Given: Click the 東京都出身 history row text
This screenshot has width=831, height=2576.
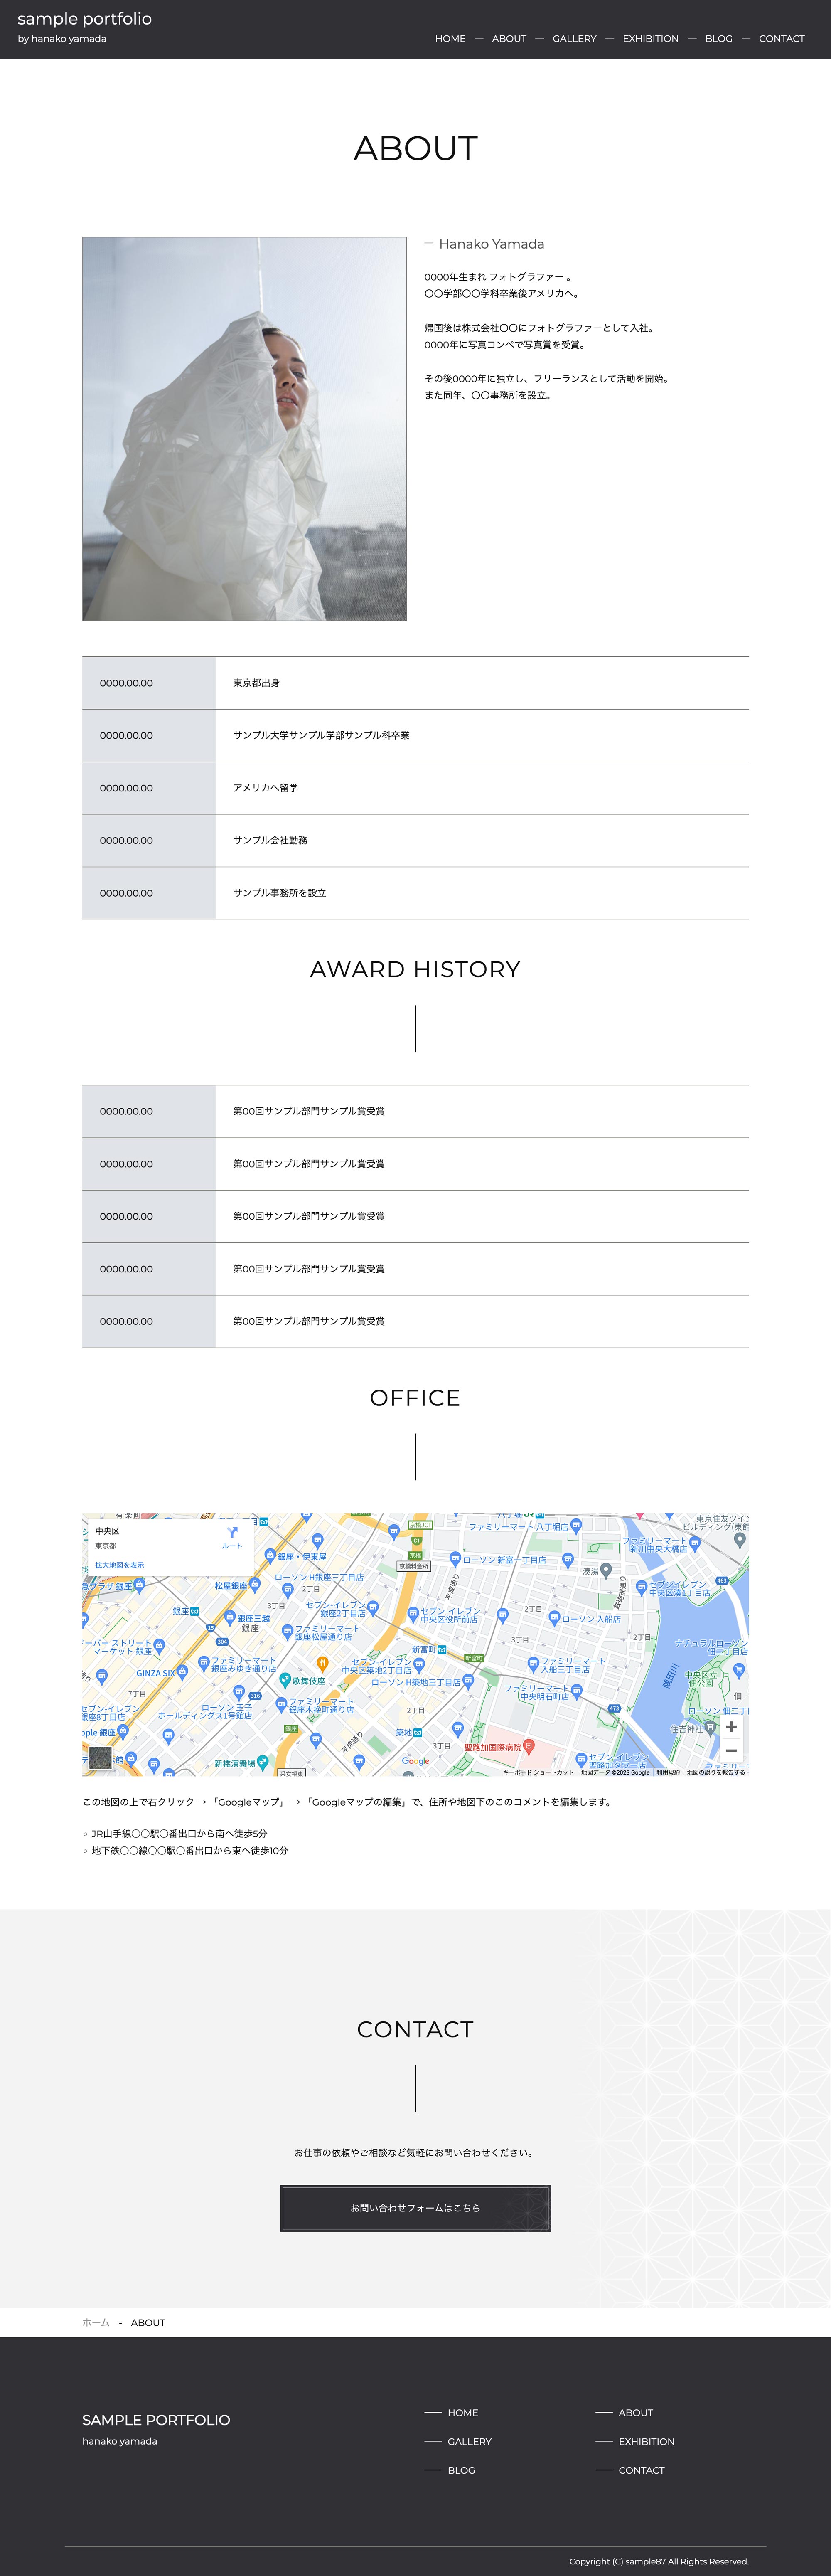Looking at the screenshot, I should click(256, 683).
